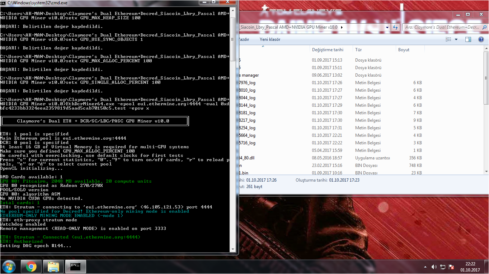This screenshot has width=489, height=274.
Task: Select the 8217_log file
Action: (x=247, y=120)
